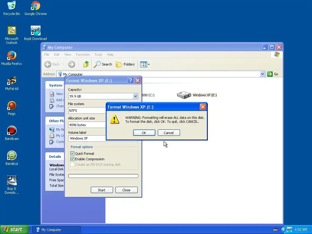Open the Views icon in toolbar
The image size is (312, 234).
143,64
